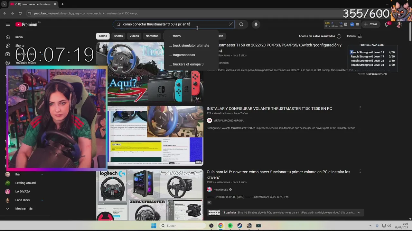
Task: Select the Videos filter chip
Action: 134,36
